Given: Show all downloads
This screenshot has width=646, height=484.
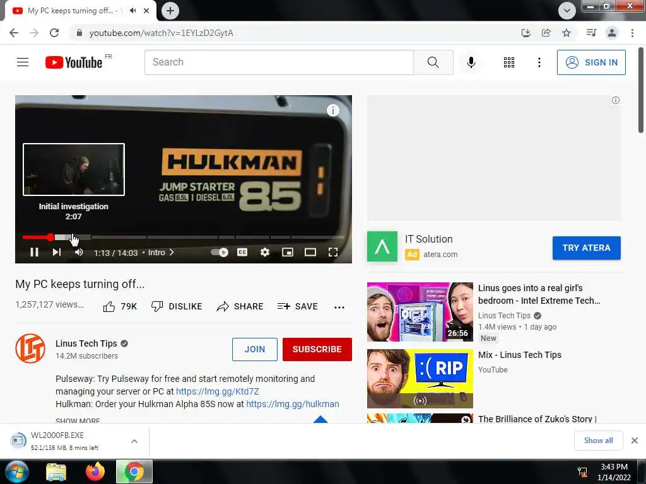Looking at the screenshot, I should pyautogui.click(x=598, y=441).
